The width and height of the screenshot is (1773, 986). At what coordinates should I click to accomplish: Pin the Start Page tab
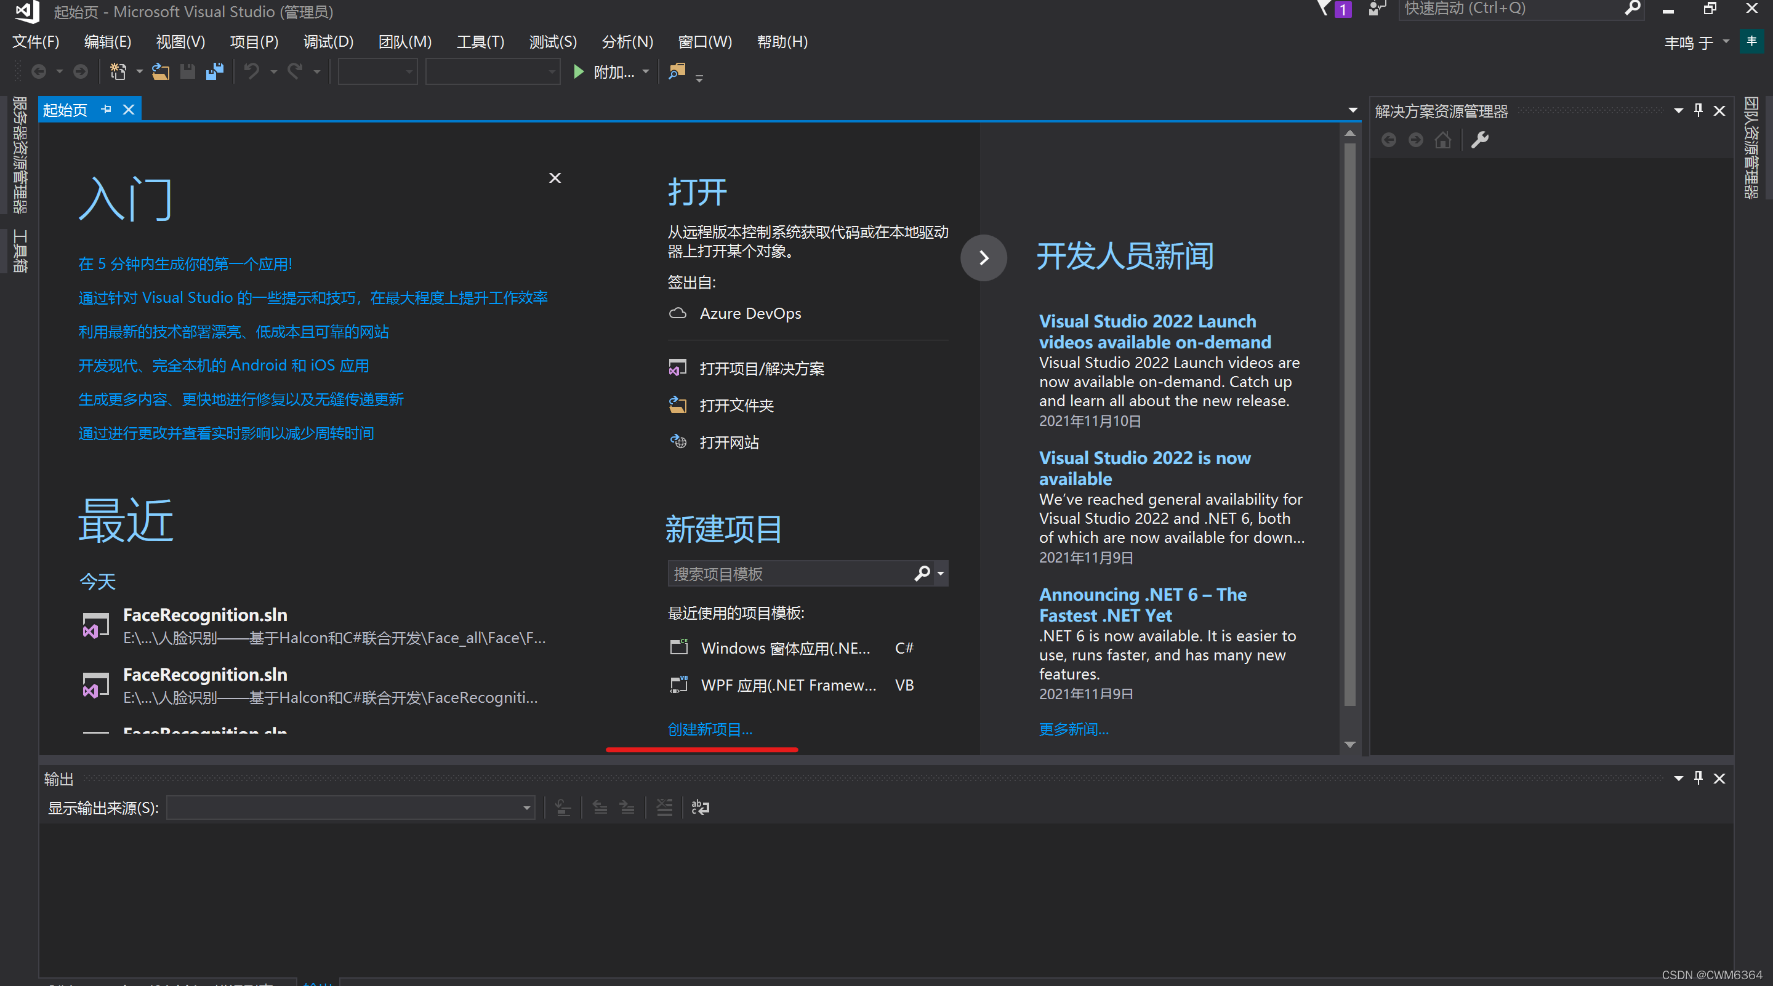[106, 110]
